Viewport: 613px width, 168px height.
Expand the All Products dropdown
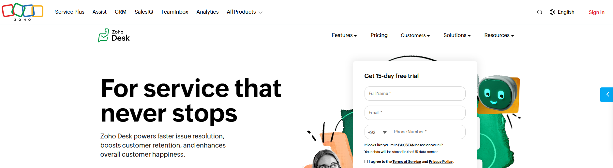245,12
